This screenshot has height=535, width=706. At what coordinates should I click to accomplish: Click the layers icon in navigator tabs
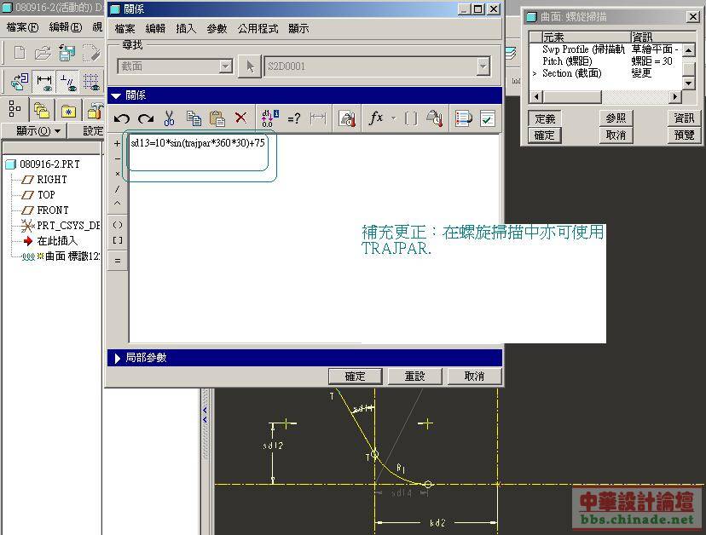pos(42,110)
